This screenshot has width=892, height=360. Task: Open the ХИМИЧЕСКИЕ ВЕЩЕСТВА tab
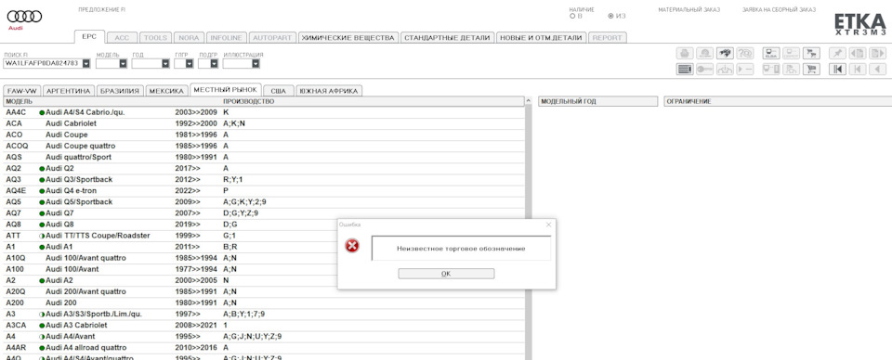click(348, 37)
